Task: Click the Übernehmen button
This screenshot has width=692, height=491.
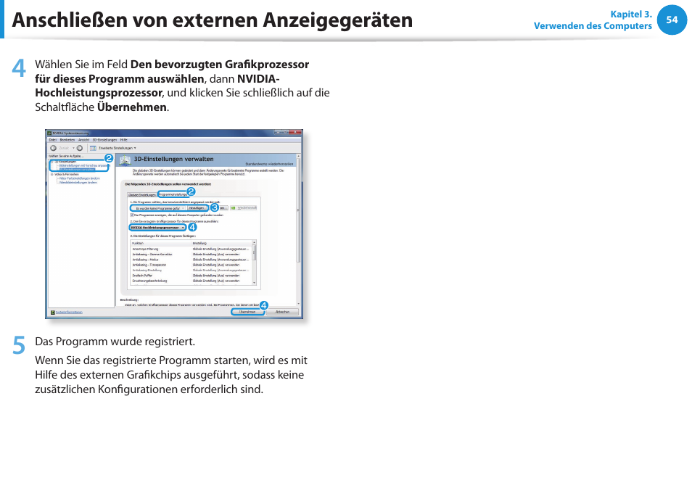Action: (247, 312)
